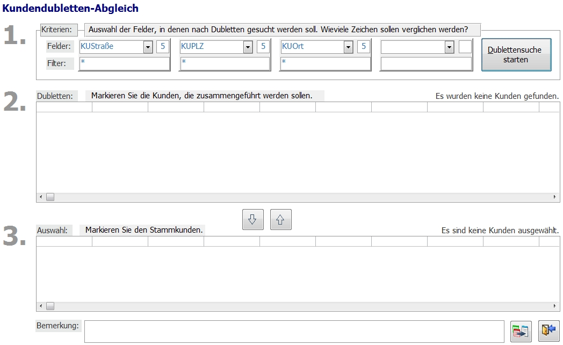Click the Auswahl list horizontal scrollbar thumb
This screenshot has height=345, width=563.
[50, 306]
